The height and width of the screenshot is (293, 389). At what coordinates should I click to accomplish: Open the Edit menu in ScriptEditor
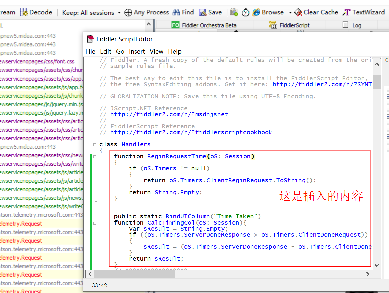pos(106,51)
